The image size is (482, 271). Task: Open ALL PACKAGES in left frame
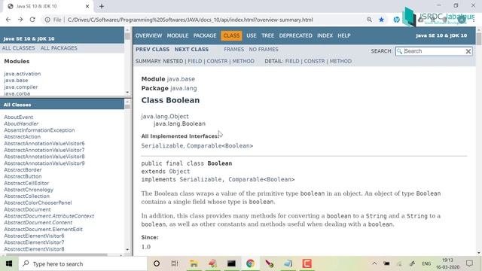coord(59,48)
